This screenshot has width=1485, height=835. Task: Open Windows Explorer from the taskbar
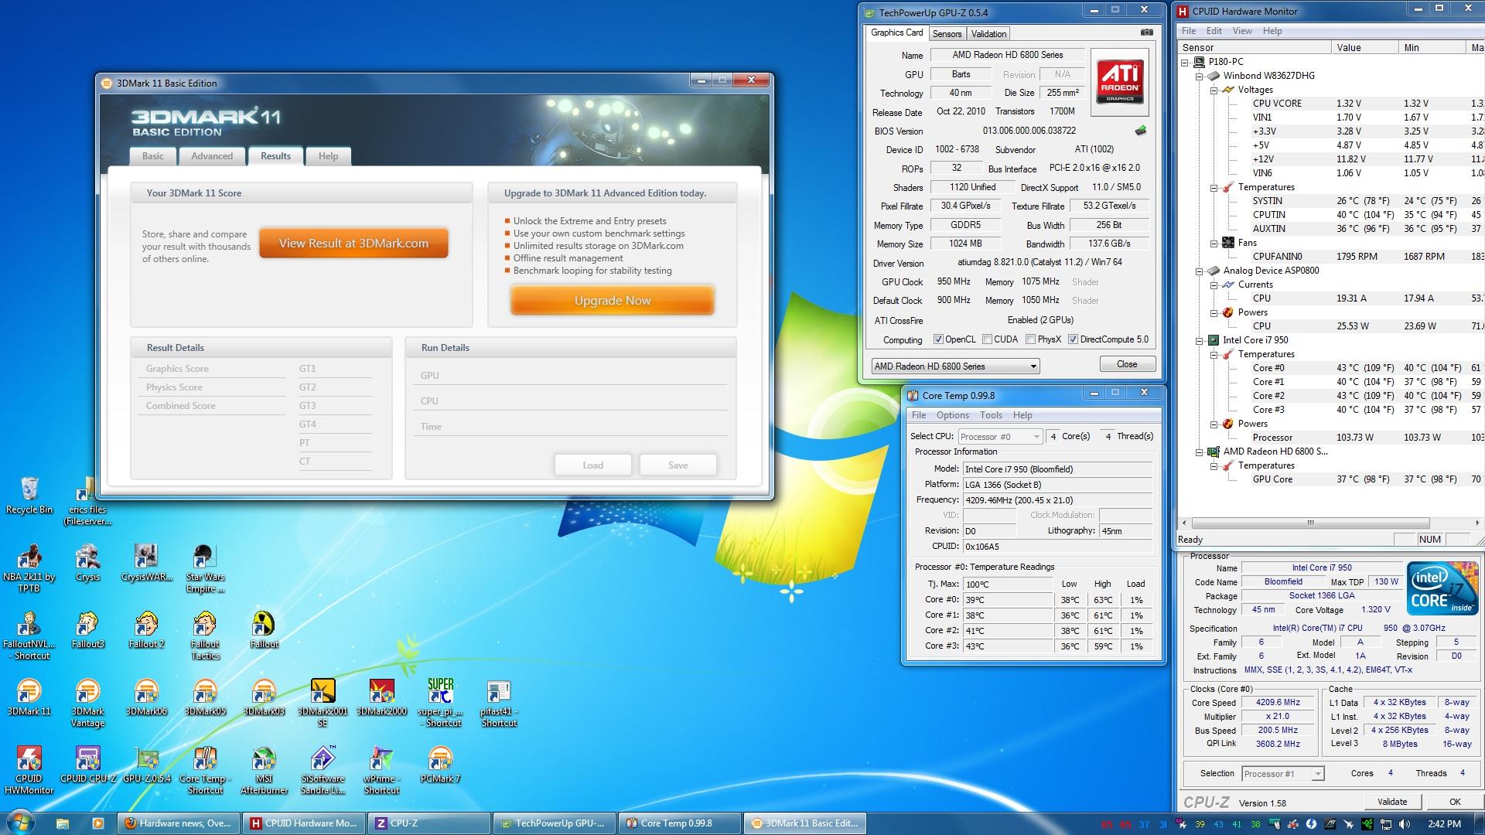[x=63, y=823]
